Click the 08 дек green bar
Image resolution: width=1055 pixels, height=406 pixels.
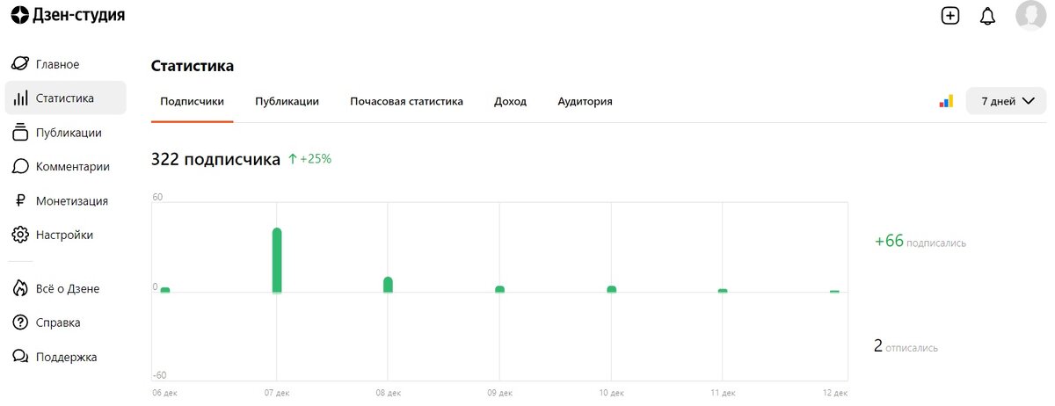coord(388,285)
